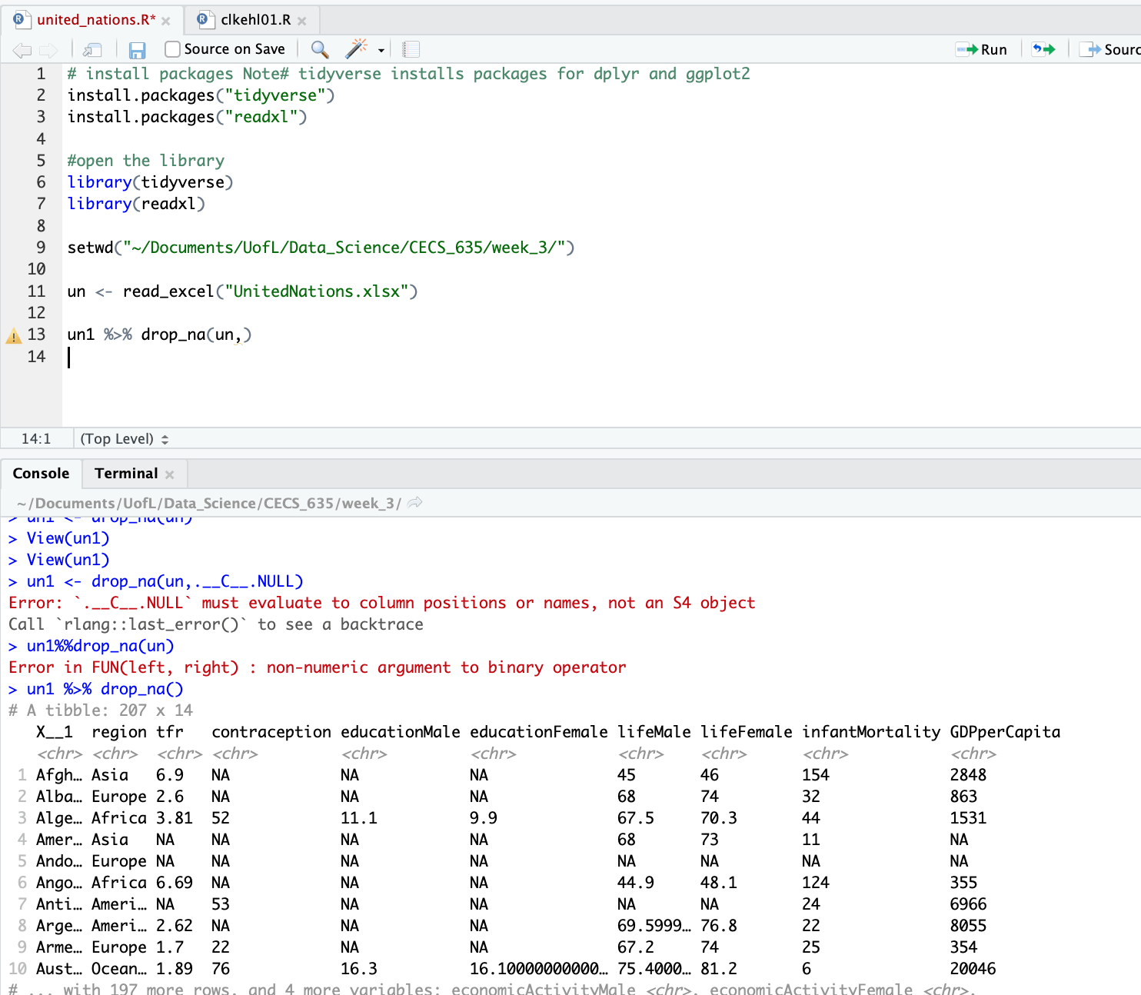Go forward to next source location arrow
Screen dimensions: 1141x995
48,50
